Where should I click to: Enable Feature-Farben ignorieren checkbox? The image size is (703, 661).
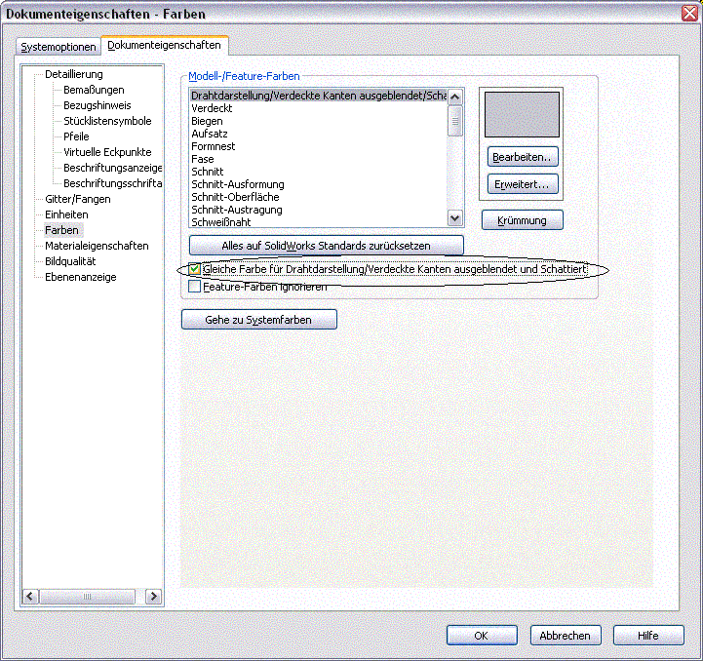194,286
